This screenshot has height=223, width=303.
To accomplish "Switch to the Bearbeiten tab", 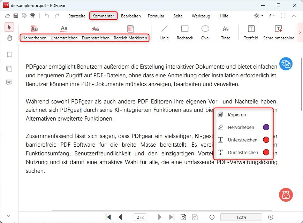I will tap(131, 16).
